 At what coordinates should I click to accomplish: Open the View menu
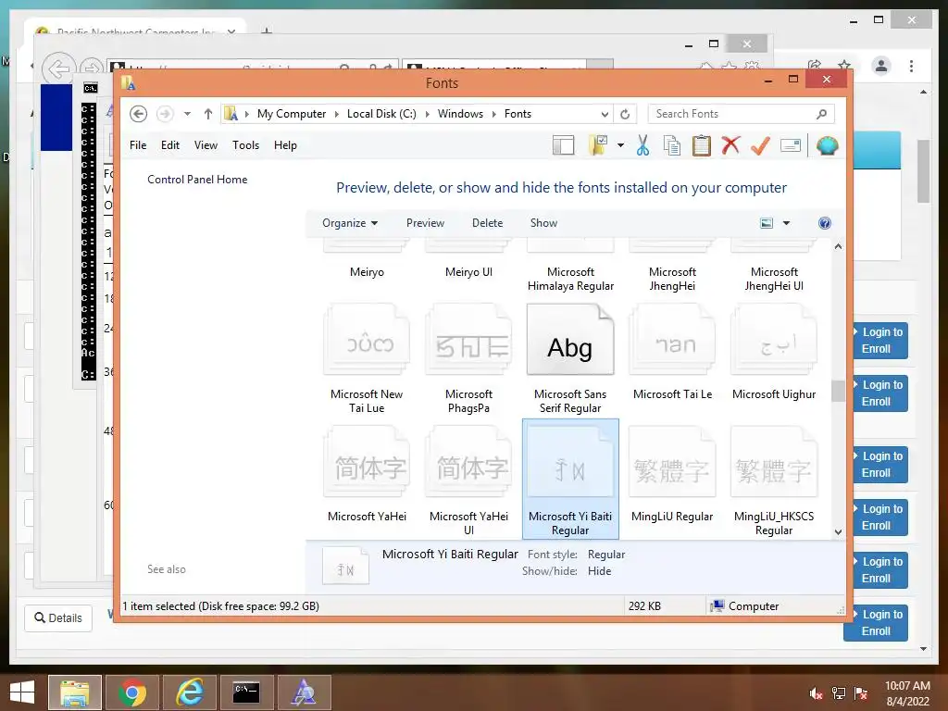click(206, 145)
